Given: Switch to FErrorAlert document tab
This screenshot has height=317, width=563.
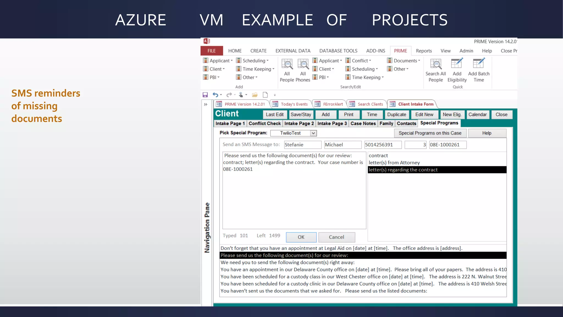Looking at the screenshot, I should point(329,104).
